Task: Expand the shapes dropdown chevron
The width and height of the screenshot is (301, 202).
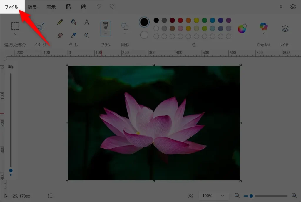Action: (125, 33)
